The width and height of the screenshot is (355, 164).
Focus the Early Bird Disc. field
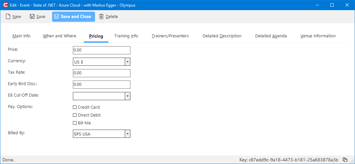pyautogui.click(x=102, y=84)
